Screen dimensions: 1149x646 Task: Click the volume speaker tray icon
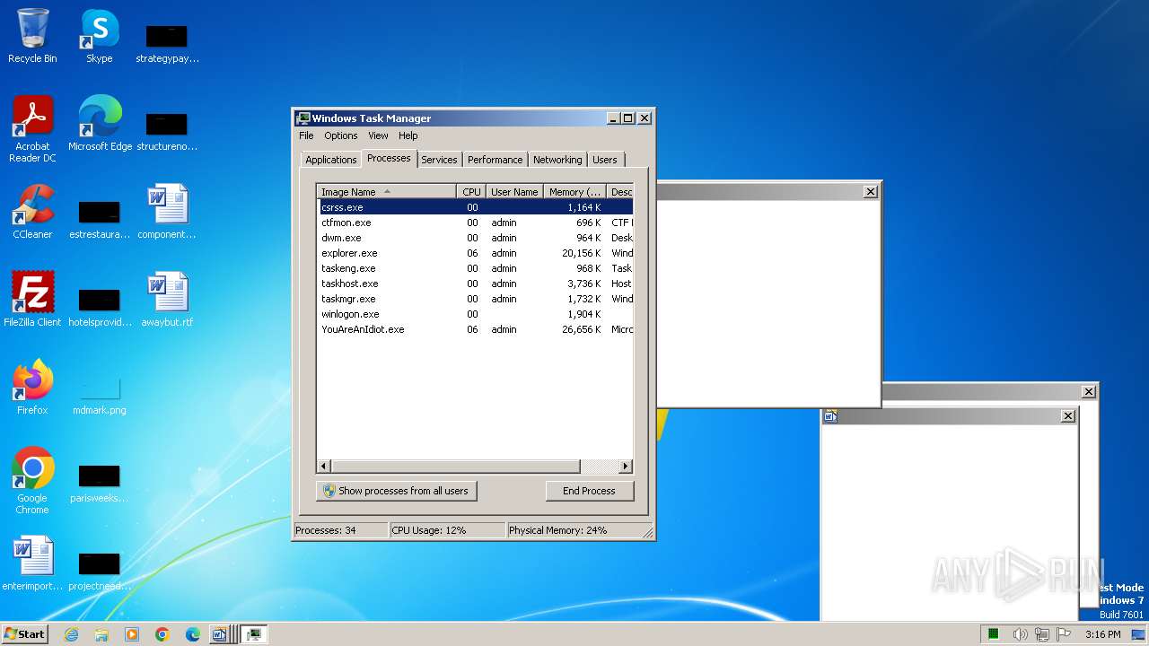click(1021, 634)
